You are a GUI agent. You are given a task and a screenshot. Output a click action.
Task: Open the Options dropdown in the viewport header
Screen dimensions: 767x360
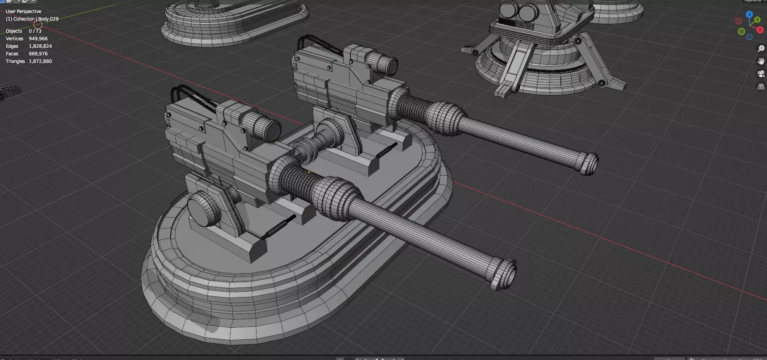coord(754,1)
